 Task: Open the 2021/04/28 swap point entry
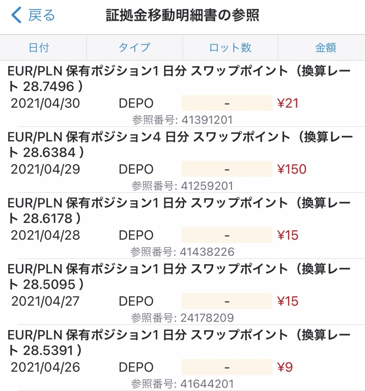[182, 226]
